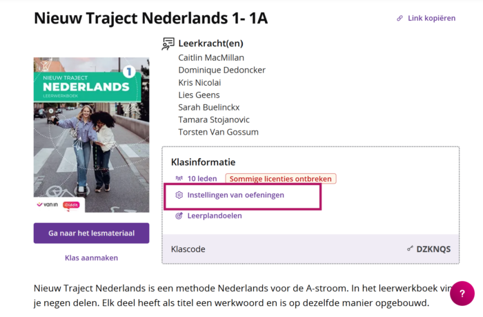View the Leerplandoelen link
The image size is (483, 317).
pyautogui.click(x=215, y=215)
